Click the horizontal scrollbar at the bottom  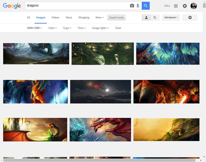pyautogui.click(x=99, y=160)
